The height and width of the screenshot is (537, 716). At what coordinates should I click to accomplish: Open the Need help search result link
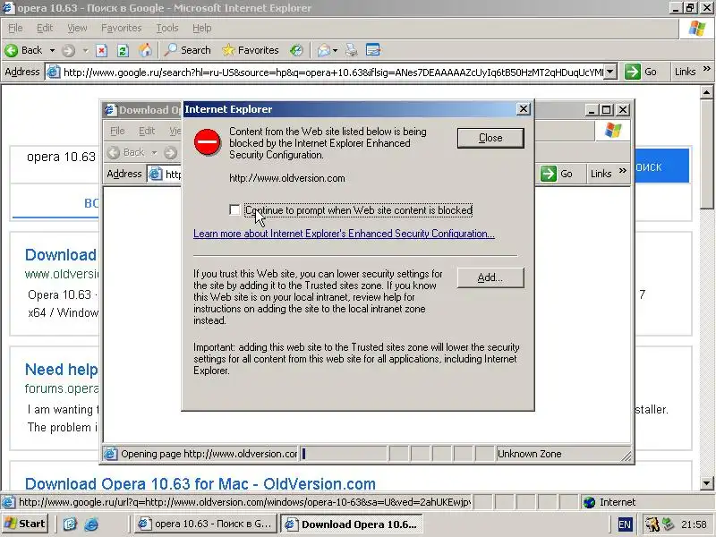(61, 369)
